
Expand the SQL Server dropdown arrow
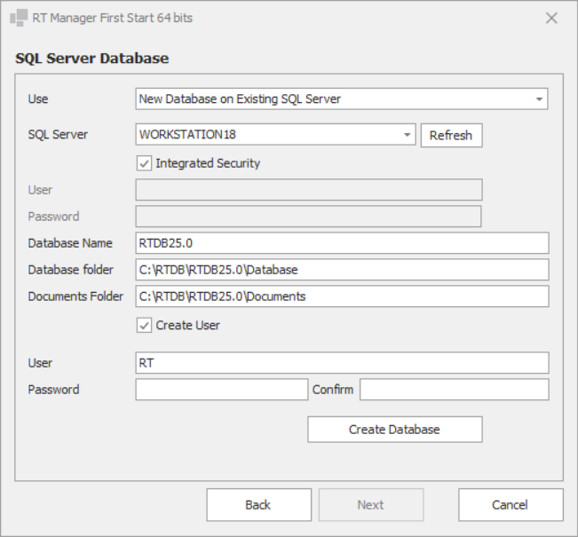pyautogui.click(x=407, y=135)
